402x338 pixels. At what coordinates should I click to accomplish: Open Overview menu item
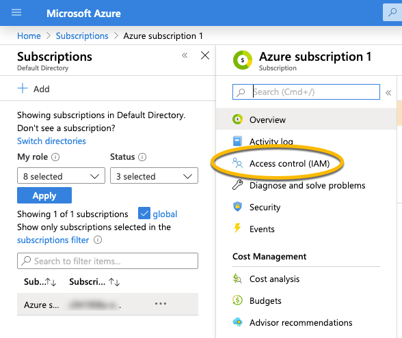point(306,119)
